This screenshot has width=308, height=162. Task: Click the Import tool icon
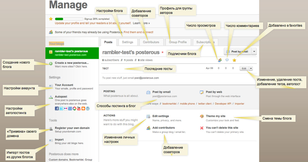pyautogui.click(x=51, y=140)
